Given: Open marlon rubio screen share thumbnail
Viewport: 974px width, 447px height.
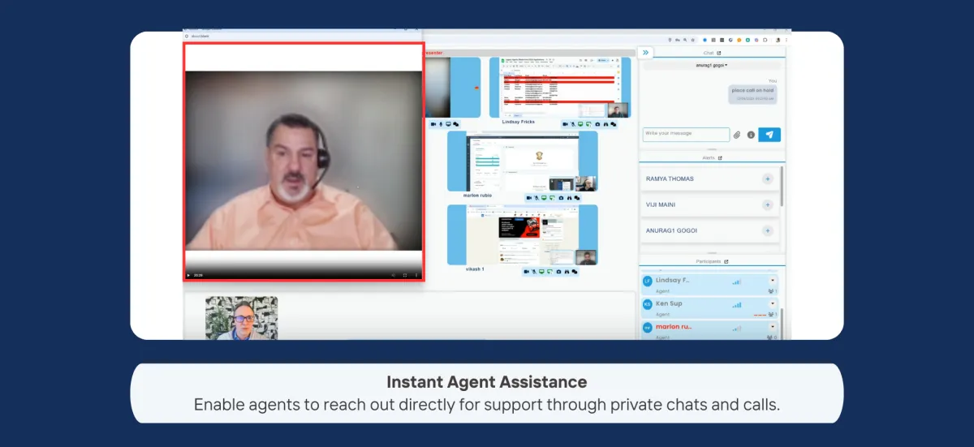Looking at the screenshot, I should [x=523, y=161].
